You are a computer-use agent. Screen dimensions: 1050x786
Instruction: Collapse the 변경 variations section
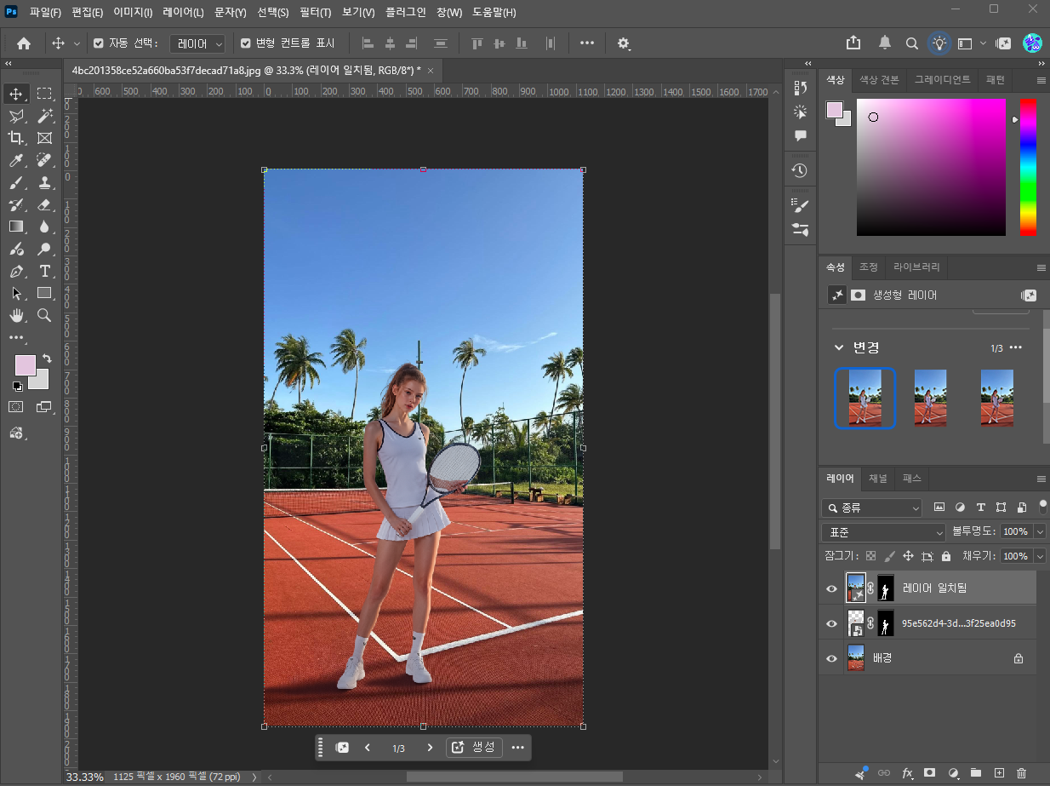point(839,347)
